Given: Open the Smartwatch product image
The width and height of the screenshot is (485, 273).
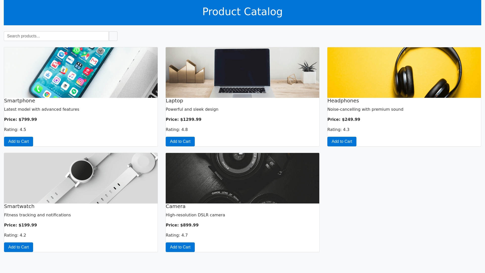Looking at the screenshot, I should [81, 178].
